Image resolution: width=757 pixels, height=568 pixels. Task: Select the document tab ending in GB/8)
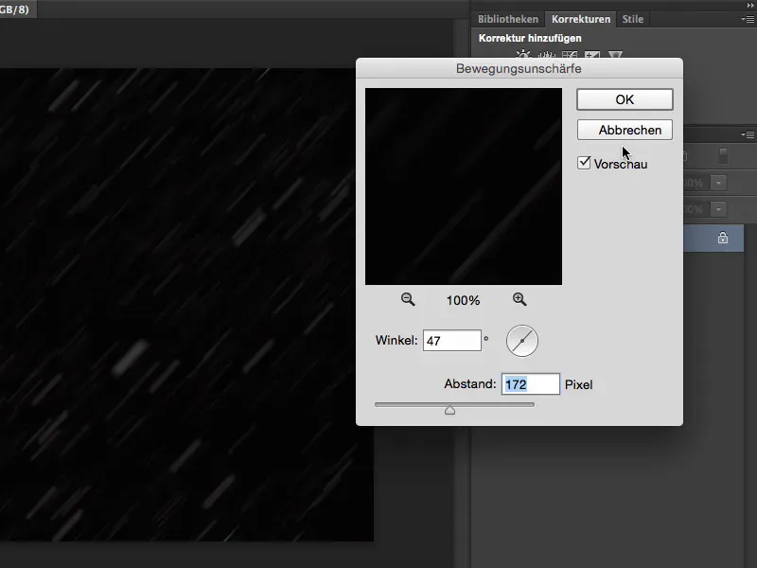pyautogui.click(x=17, y=9)
